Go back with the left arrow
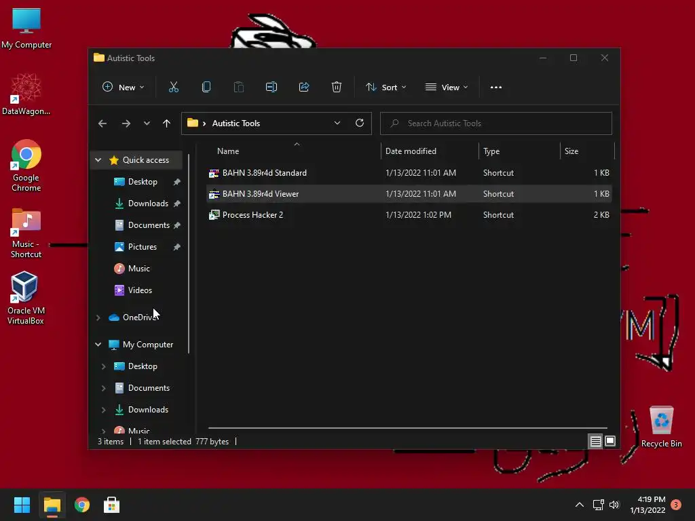The height and width of the screenshot is (521, 695). click(x=102, y=123)
